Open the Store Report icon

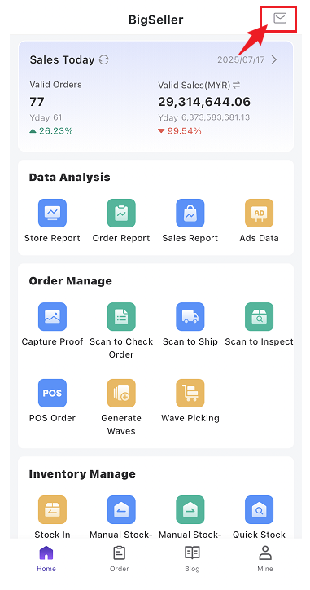coord(52,213)
